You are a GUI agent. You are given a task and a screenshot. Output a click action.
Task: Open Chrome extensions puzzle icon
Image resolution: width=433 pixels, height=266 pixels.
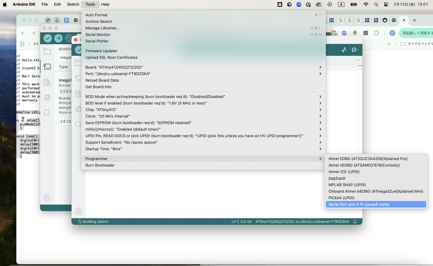pyautogui.click(x=376, y=33)
